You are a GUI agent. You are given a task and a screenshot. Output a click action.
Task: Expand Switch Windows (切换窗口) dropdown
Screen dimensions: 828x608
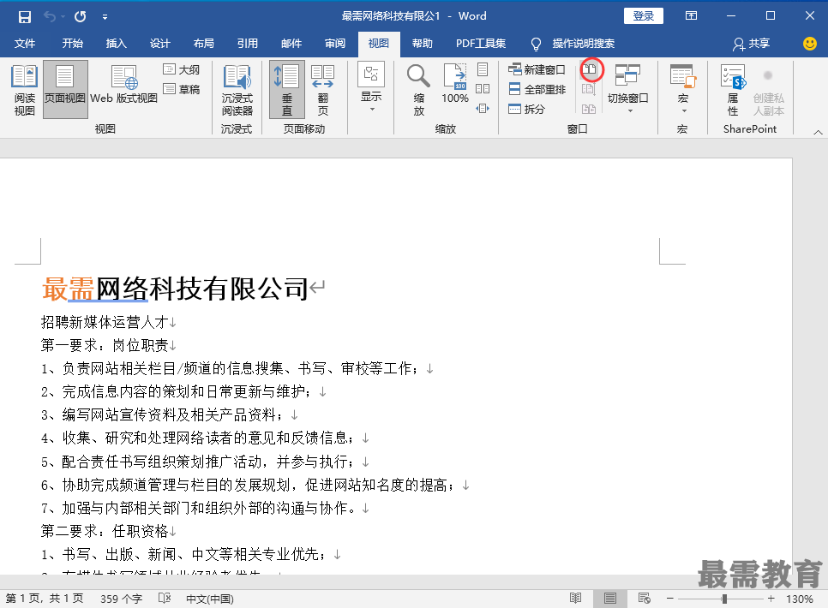click(628, 89)
